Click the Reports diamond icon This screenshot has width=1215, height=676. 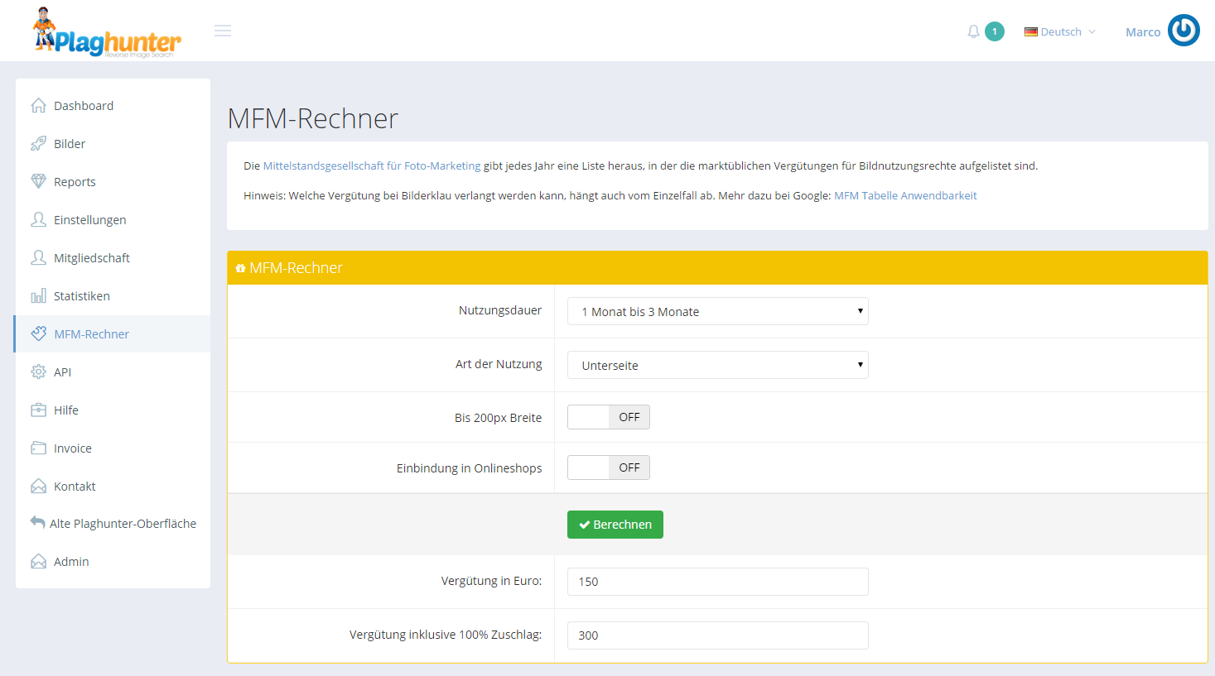point(38,181)
